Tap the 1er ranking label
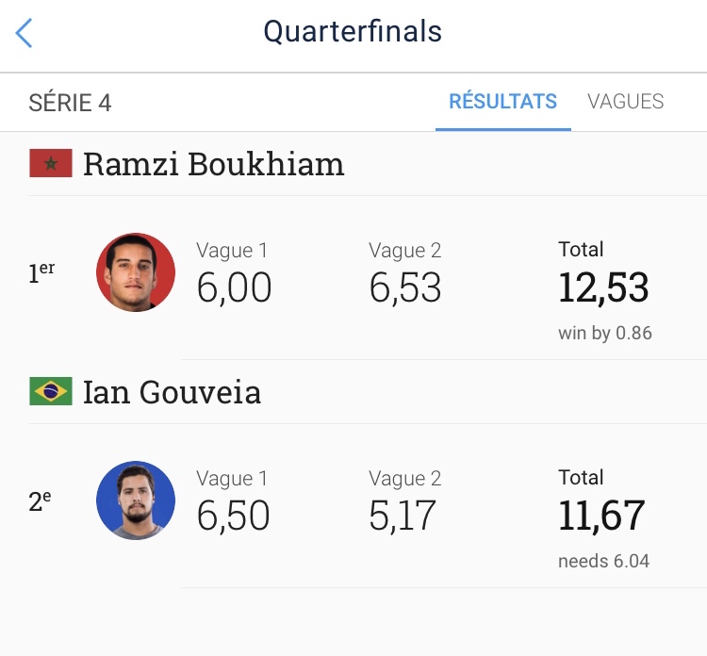This screenshot has width=707, height=656. 41,273
